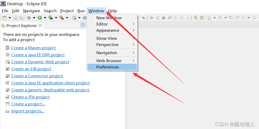259x129 pixels.
Task: Click the Suspend pause icon
Action: click(x=157, y=18)
